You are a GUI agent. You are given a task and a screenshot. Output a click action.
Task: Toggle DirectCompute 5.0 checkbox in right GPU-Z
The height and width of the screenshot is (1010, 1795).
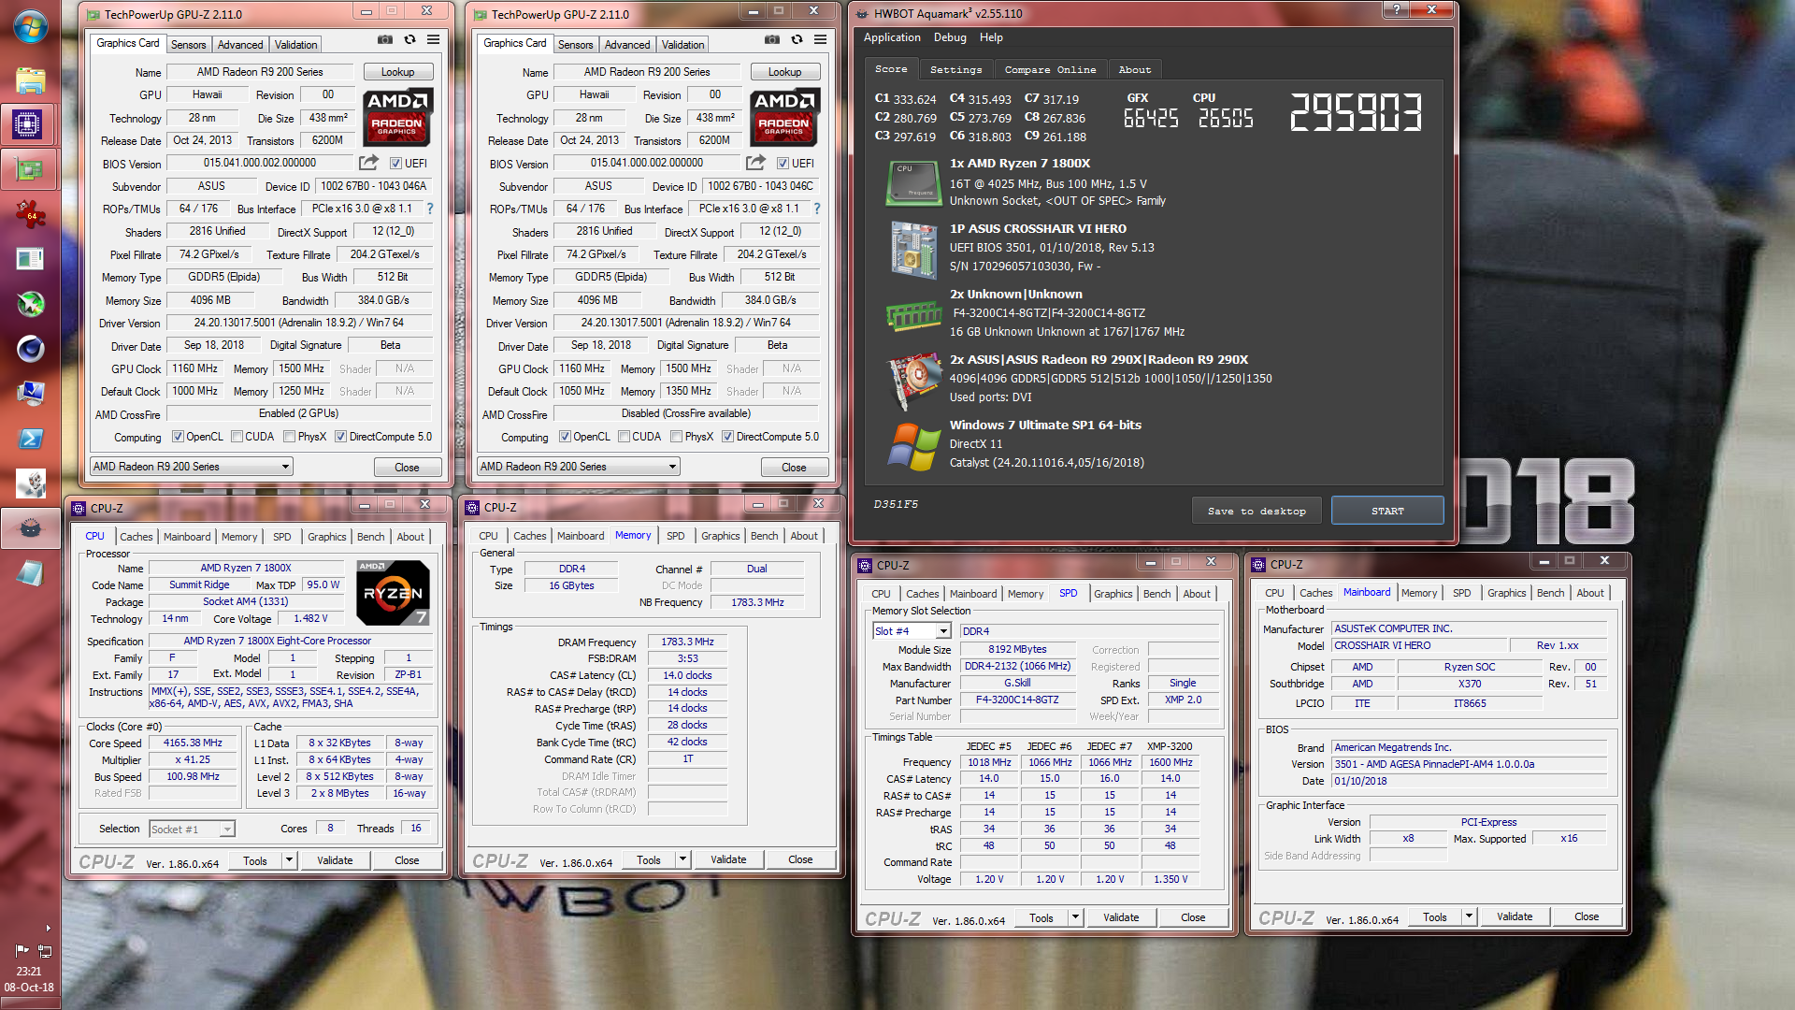point(727,437)
